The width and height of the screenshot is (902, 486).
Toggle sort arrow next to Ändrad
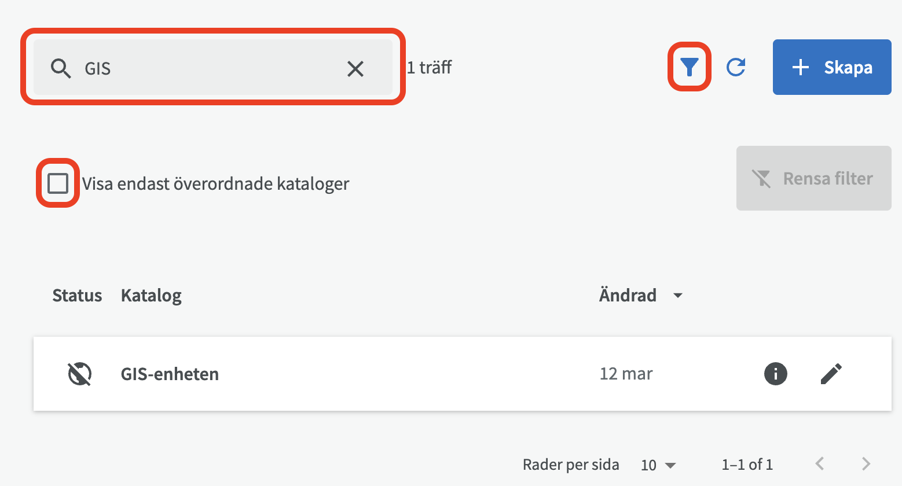pos(677,296)
